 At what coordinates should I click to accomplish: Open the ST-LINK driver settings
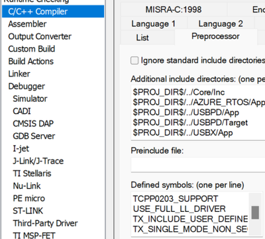point(28,211)
